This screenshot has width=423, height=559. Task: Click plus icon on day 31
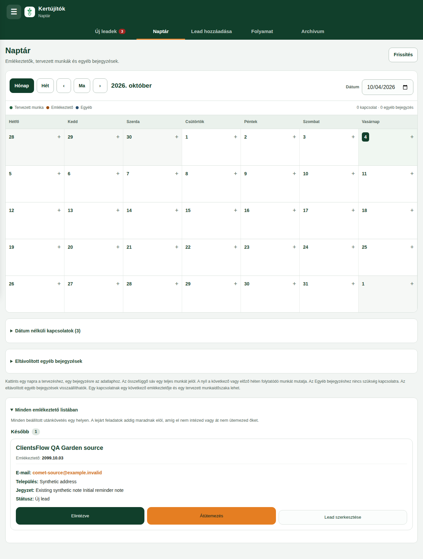pyautogui.click(x=353, y=284)
